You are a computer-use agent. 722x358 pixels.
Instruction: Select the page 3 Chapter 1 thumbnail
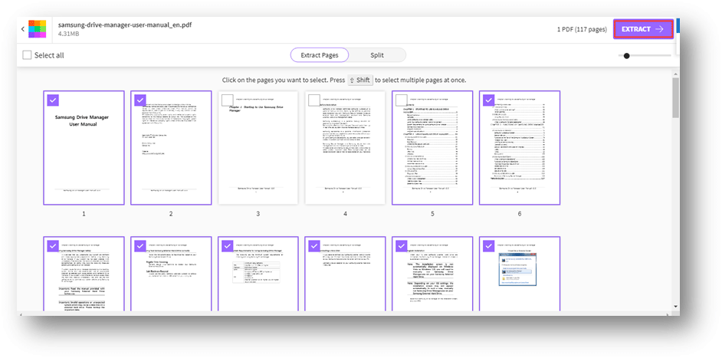pos(258,148)
